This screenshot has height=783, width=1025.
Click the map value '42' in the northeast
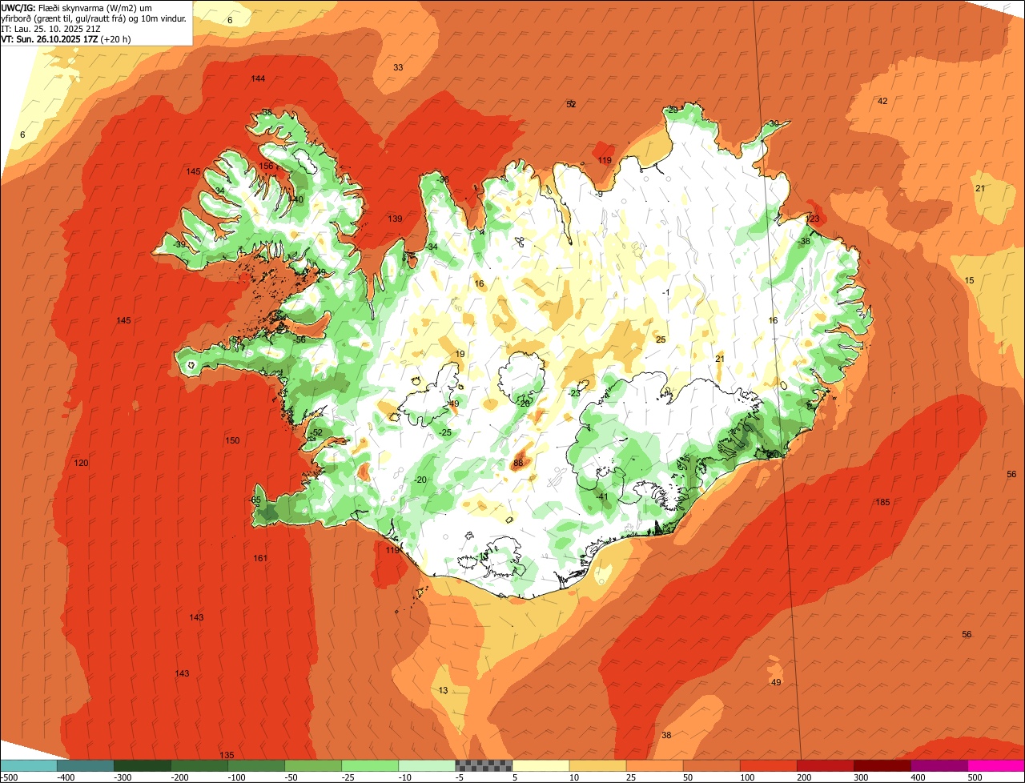(x=882, y=101)
